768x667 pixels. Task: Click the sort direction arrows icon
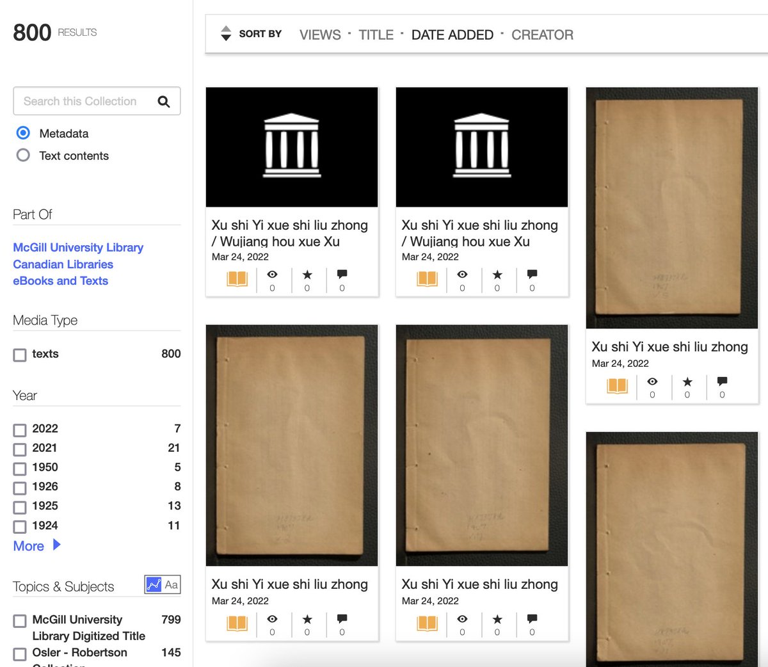(x=226, y=33)
